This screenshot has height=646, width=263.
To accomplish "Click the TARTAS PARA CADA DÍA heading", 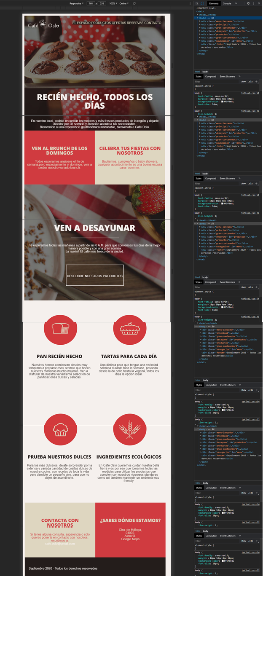I will [x=129, y=357].
